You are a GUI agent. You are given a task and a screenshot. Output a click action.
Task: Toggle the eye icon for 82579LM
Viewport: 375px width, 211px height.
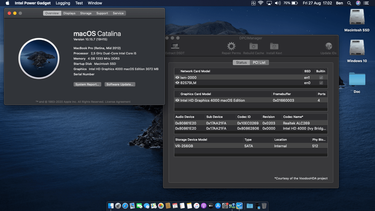[x=177, y=83]
